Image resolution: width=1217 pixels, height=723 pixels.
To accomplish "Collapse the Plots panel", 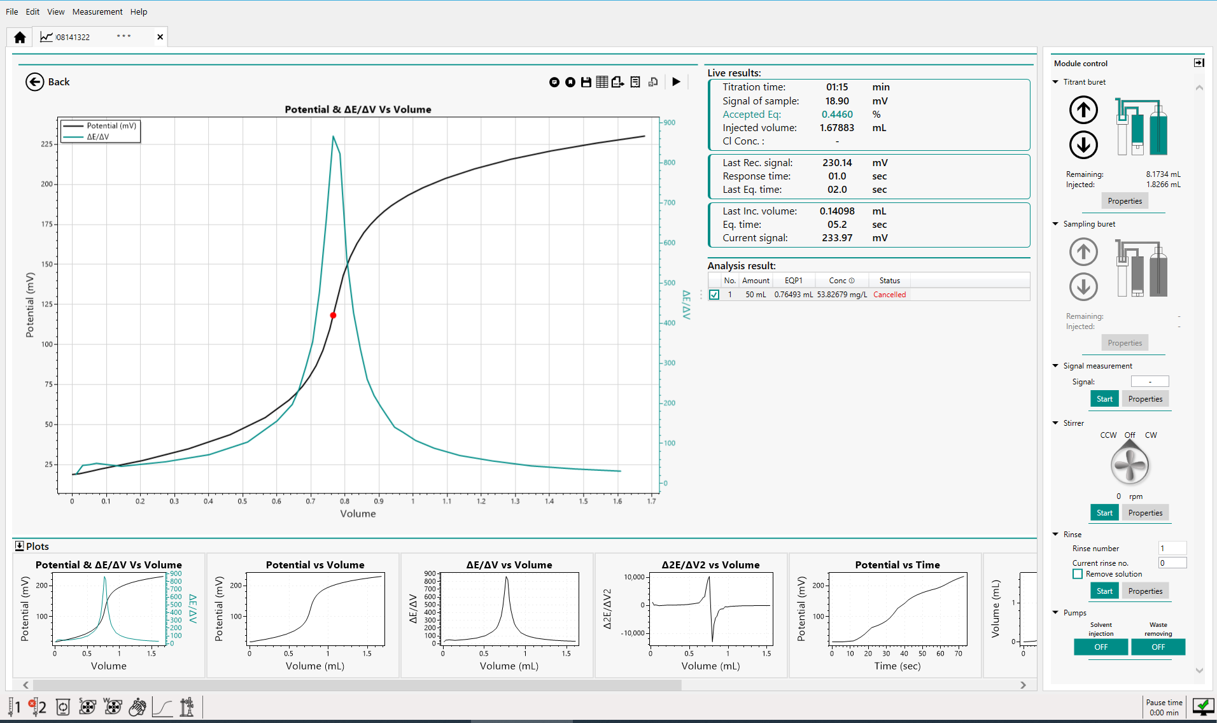I will (19, 546).
